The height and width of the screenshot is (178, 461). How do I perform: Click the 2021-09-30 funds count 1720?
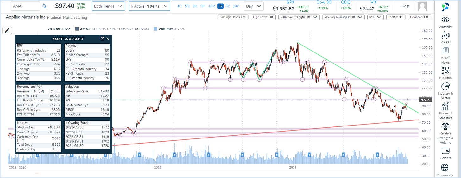pyautogui.click(x=104, y=146)
